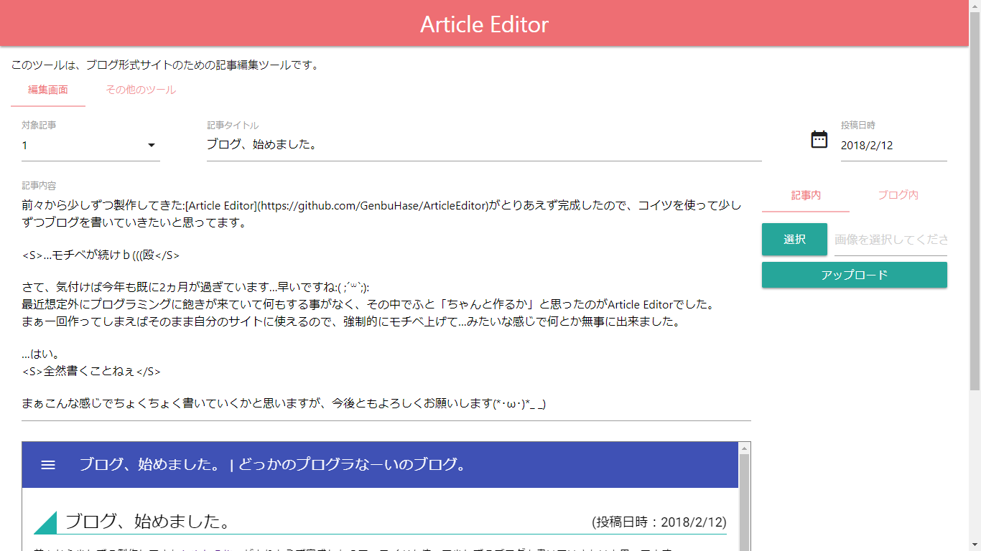This screenshot has width=981, height=551.
Task: Click inside the 記事内容 text area
Action: coord(386,305)
